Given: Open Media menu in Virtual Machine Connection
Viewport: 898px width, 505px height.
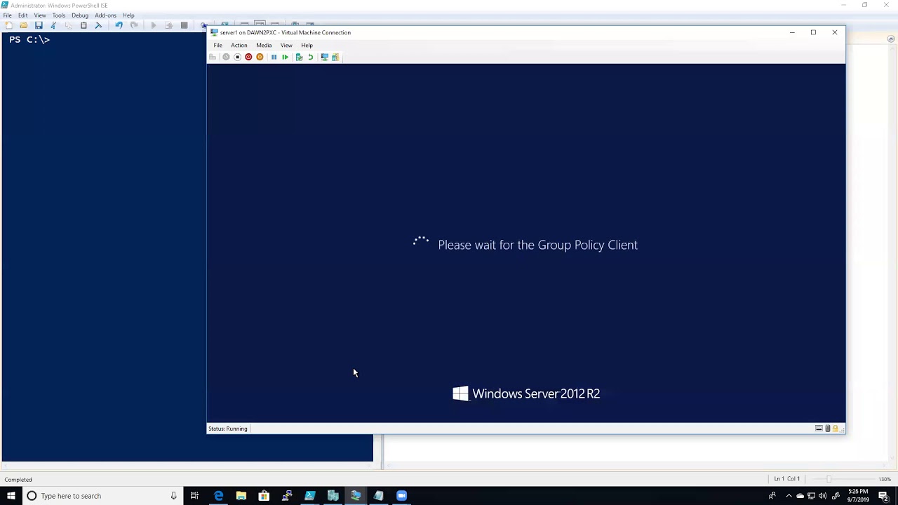Looking at the screenshot, I should coord(264,45).
